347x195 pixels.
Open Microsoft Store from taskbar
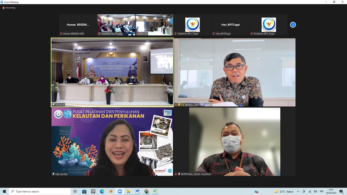pos(84,191)
